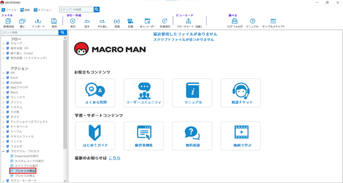Switch to フローチャート (β版) view icon

[189, 21]
